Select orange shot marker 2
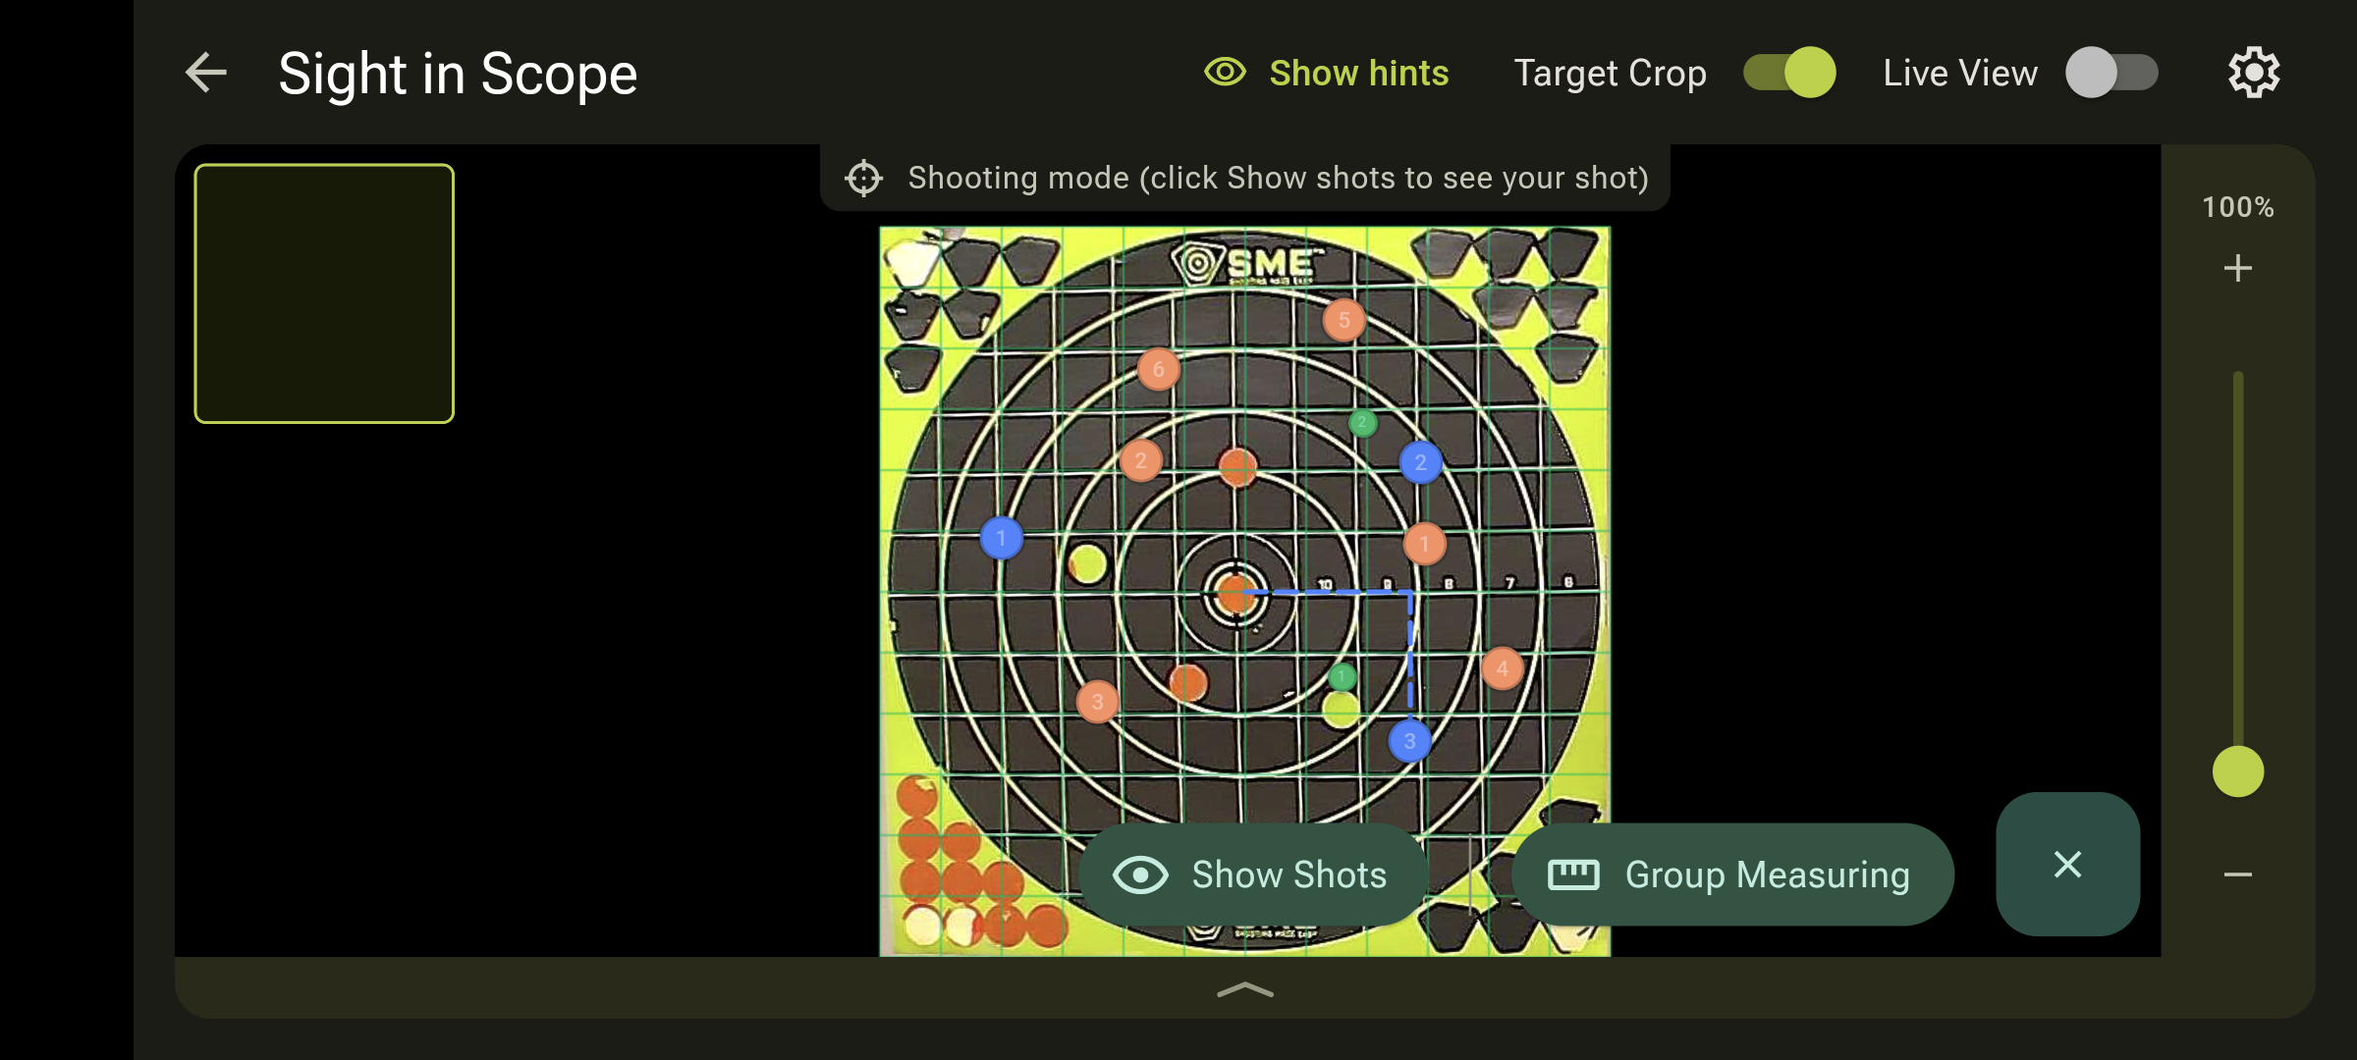This screenshot has width=2357, height=1060. [1141, 460]
